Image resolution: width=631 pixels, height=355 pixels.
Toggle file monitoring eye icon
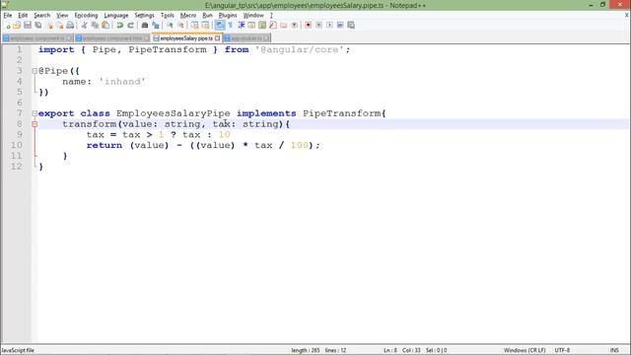coord(294,26)
